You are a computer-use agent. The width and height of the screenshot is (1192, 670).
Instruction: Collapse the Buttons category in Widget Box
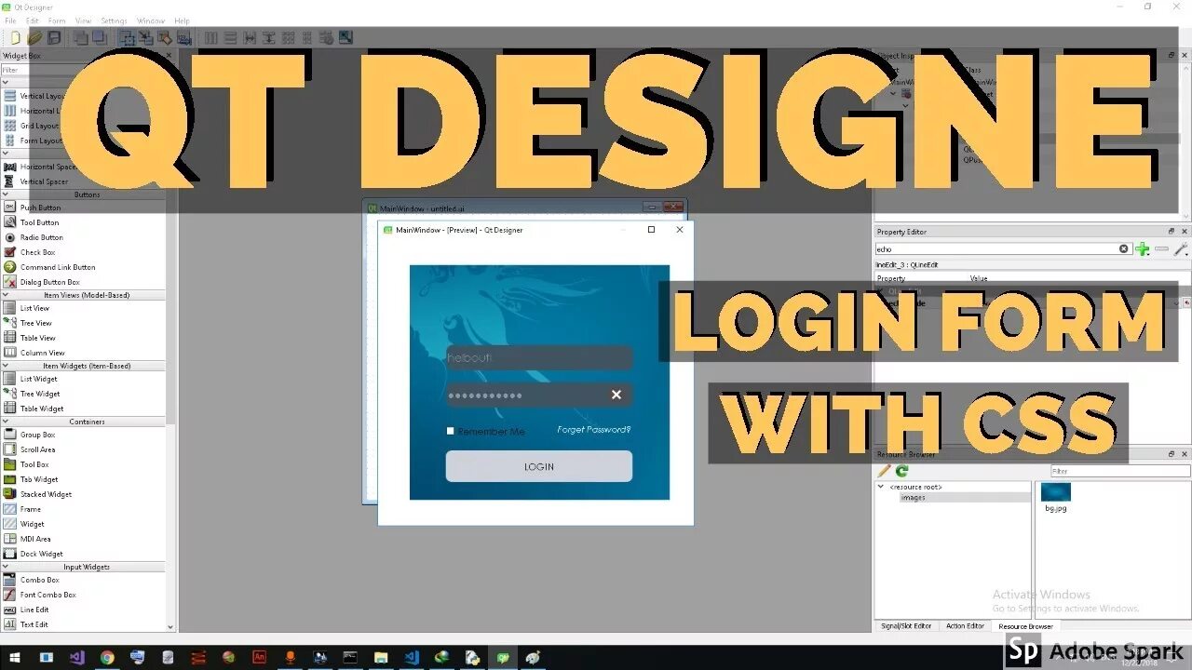[6, 194]
